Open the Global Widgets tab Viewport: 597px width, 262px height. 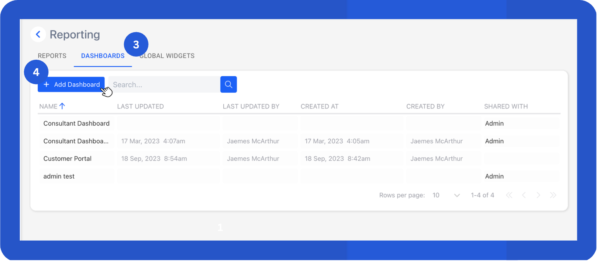(x=167, y=56)
